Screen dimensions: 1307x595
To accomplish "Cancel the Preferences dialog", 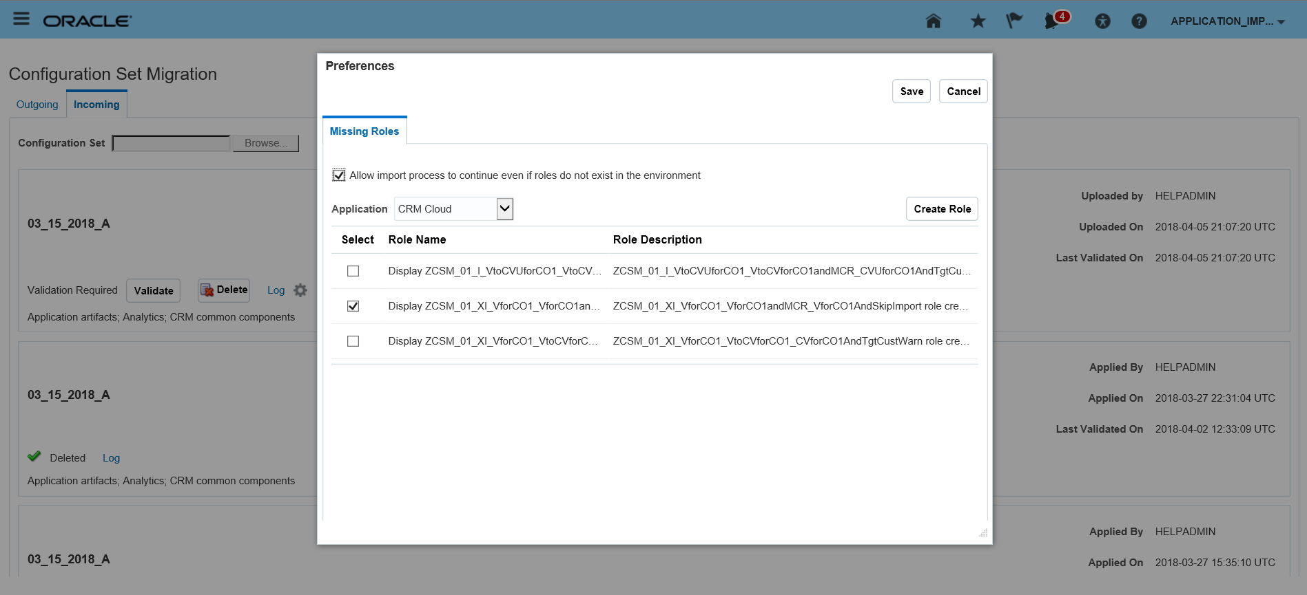I will pyautogui.click(x=963, y=91).
